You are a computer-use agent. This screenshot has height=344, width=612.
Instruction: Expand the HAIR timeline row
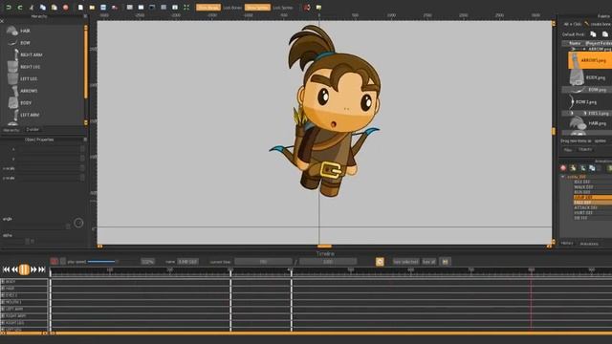pyautogui.click(x=3, y=289)
